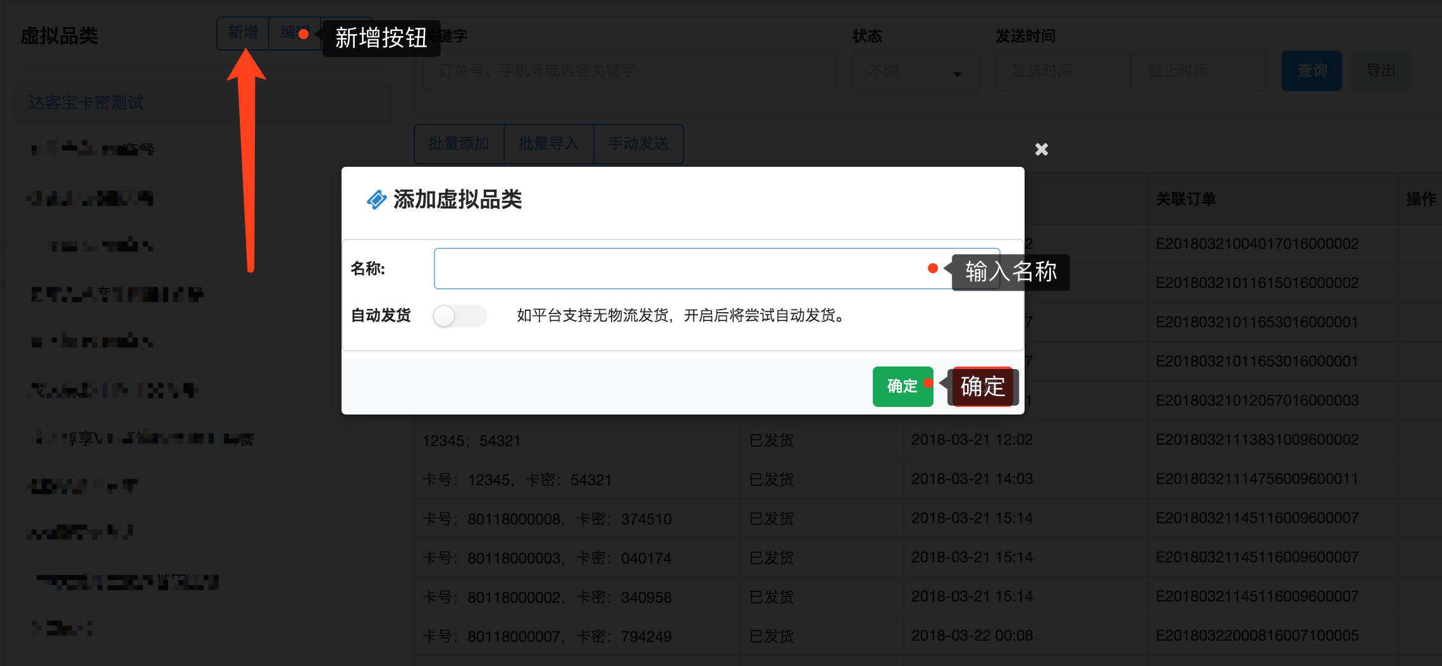
Task: Click order number E20180321114756009600011
Action: pos(1257,479)
